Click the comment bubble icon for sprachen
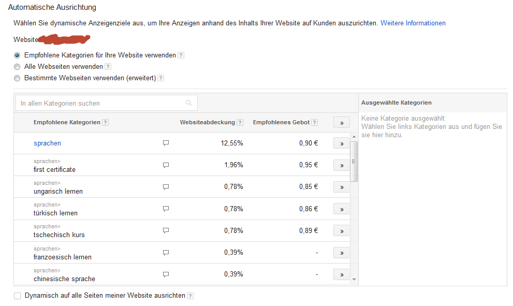 point(166,143)
